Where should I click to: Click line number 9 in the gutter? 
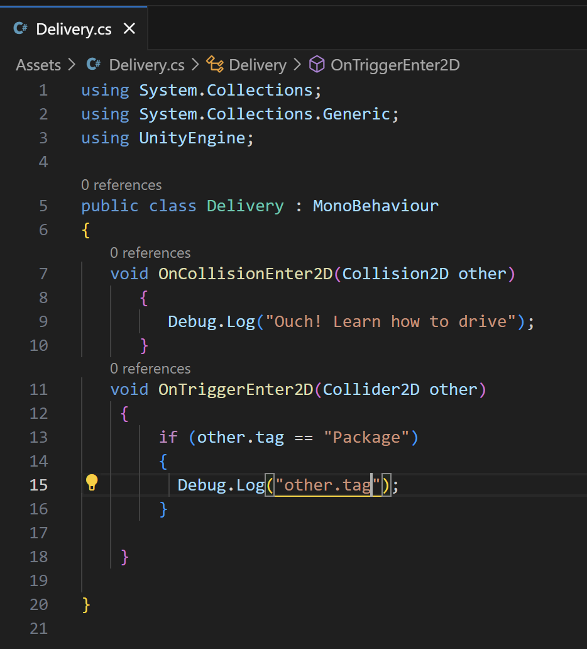(43, 321)
